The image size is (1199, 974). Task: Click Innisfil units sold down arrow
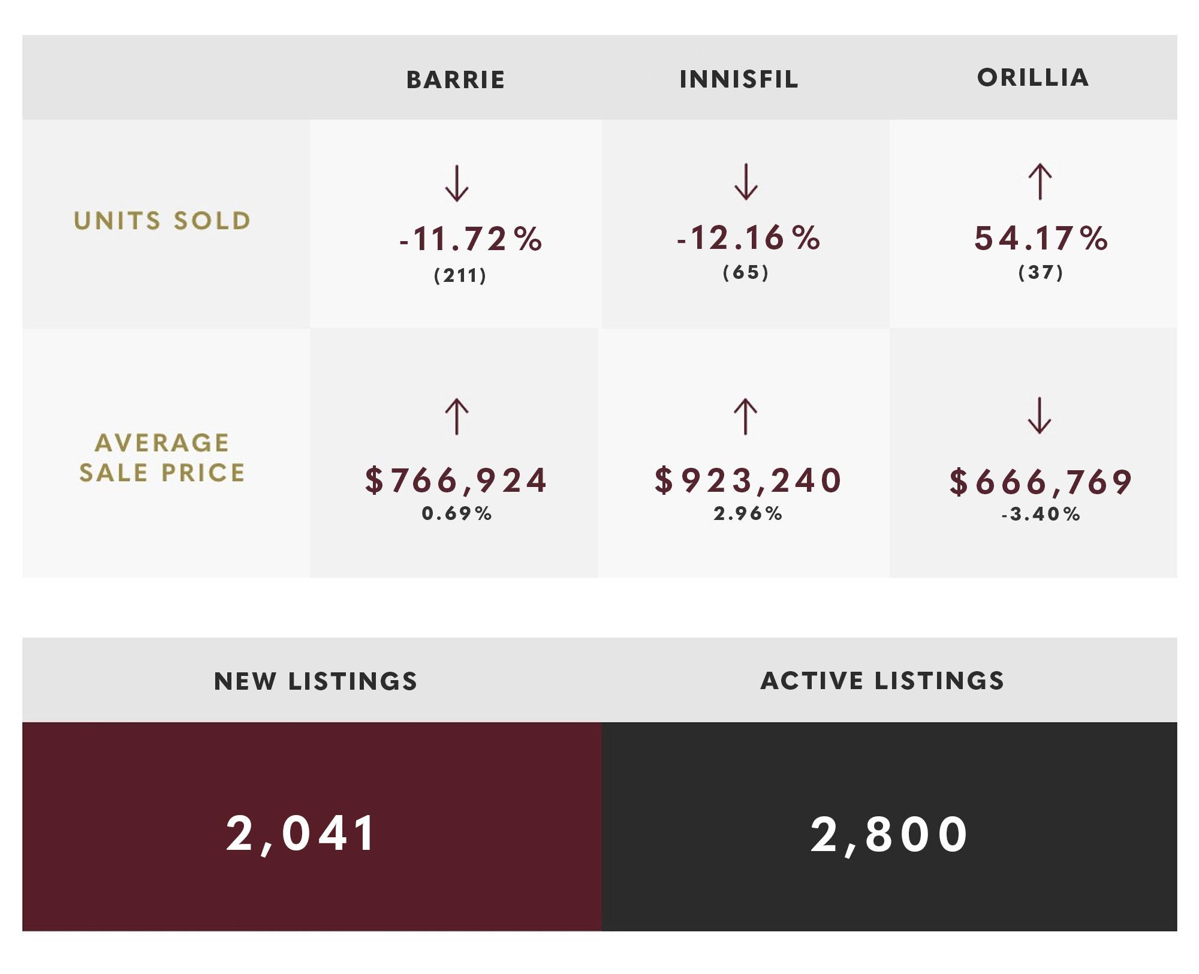pyautogui.click(x=746, y=182)
